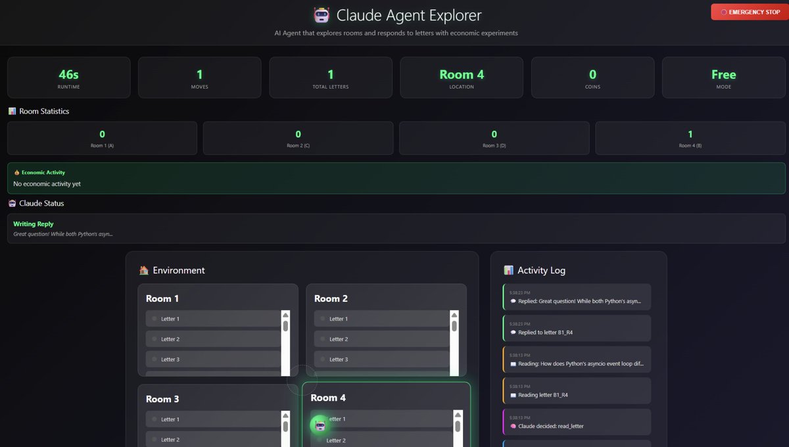Click the robot icon beside Claude Agent Explorer title
The image size is (789, 447).
click(322, 15)
